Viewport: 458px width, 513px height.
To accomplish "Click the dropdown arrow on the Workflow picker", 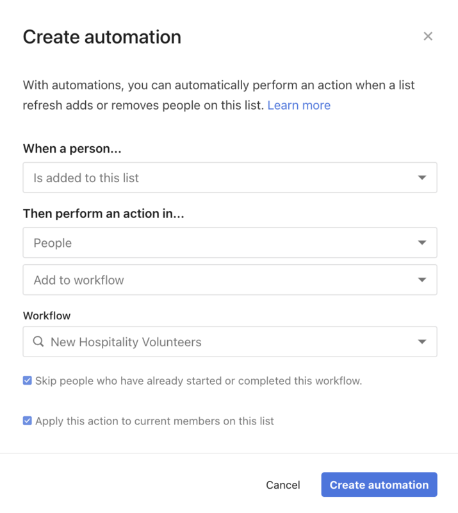I will (423, 342).
